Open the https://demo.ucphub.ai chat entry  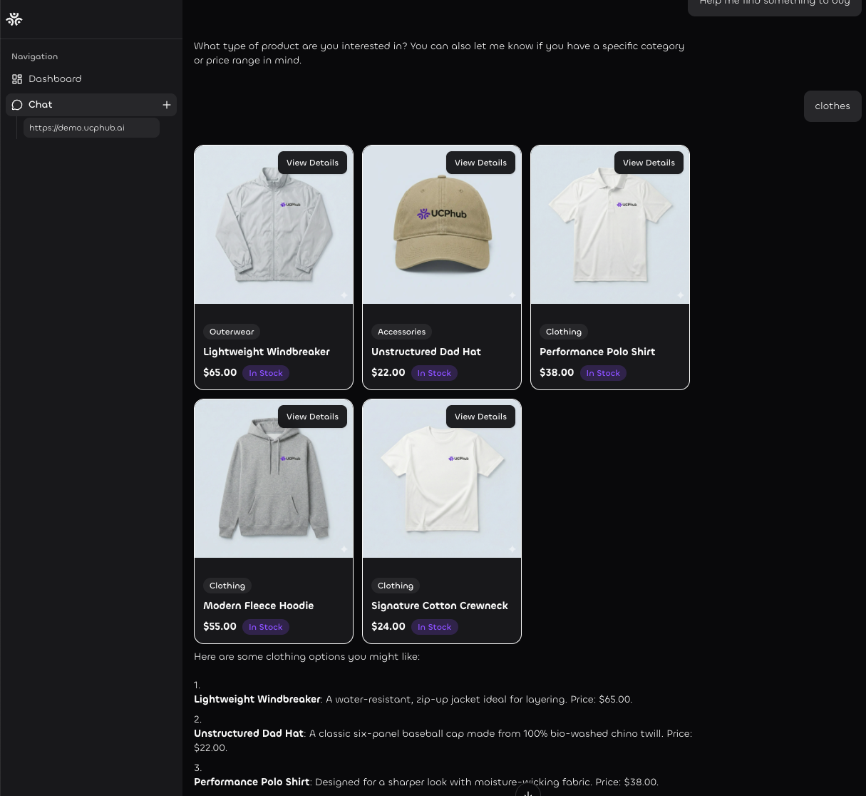(91, 128)
